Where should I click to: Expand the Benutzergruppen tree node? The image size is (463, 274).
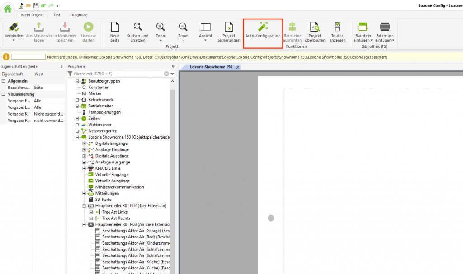coord(77,81)
